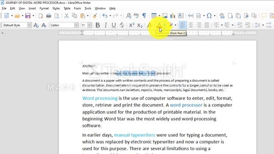Click the Increase Indent icon
Image resolution: width=274 pixels, height=154 pixels.
coord(240,25)
